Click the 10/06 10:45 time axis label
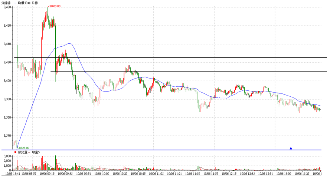The width and height of the screenshot is (327, 180). 138,174
